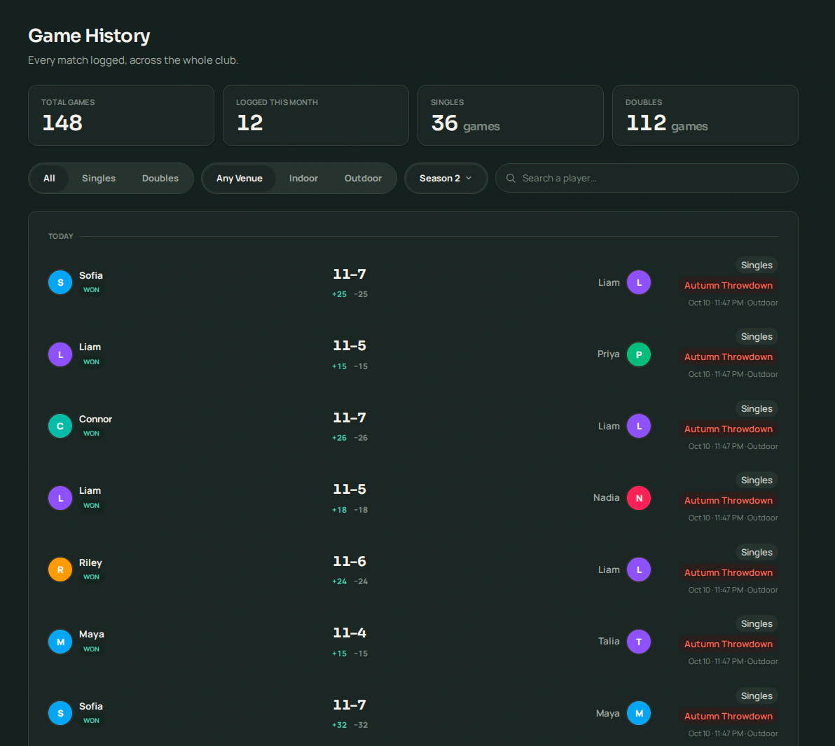Click Liam's opponent avatar in Riley's match

point(638,569)
